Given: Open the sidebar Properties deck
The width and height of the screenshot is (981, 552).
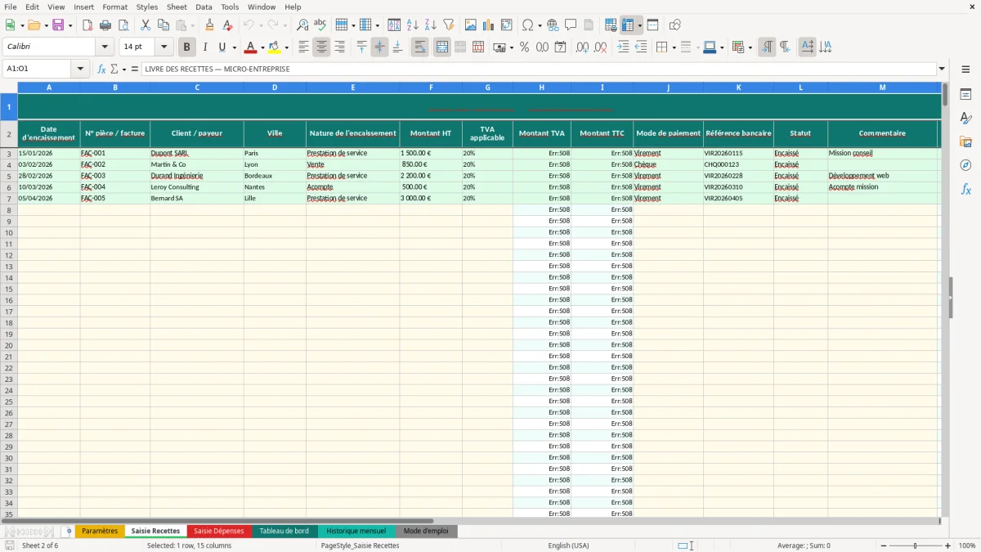Looking at the screenshot, I should tap(965, 95).
